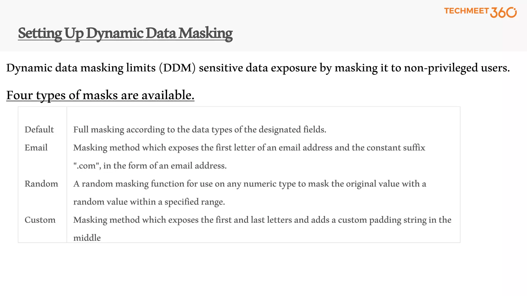This screenshot has width=527, height=296.
Task: Select the Random mask type label
Action: (41, 184)
